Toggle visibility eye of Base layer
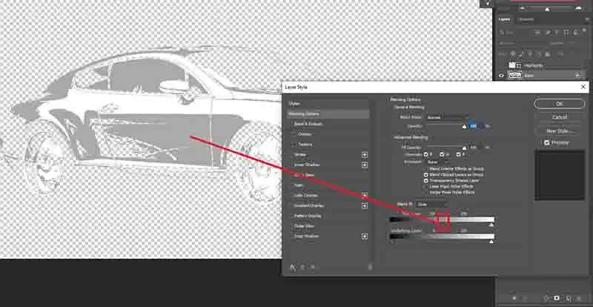This screenshot has height=307, width=593. tap(501, 76)
